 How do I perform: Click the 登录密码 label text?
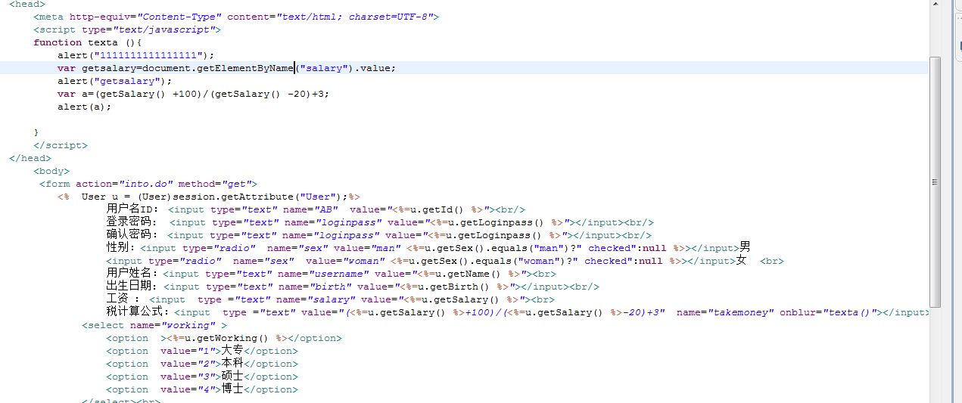click(x=132, y=222)
